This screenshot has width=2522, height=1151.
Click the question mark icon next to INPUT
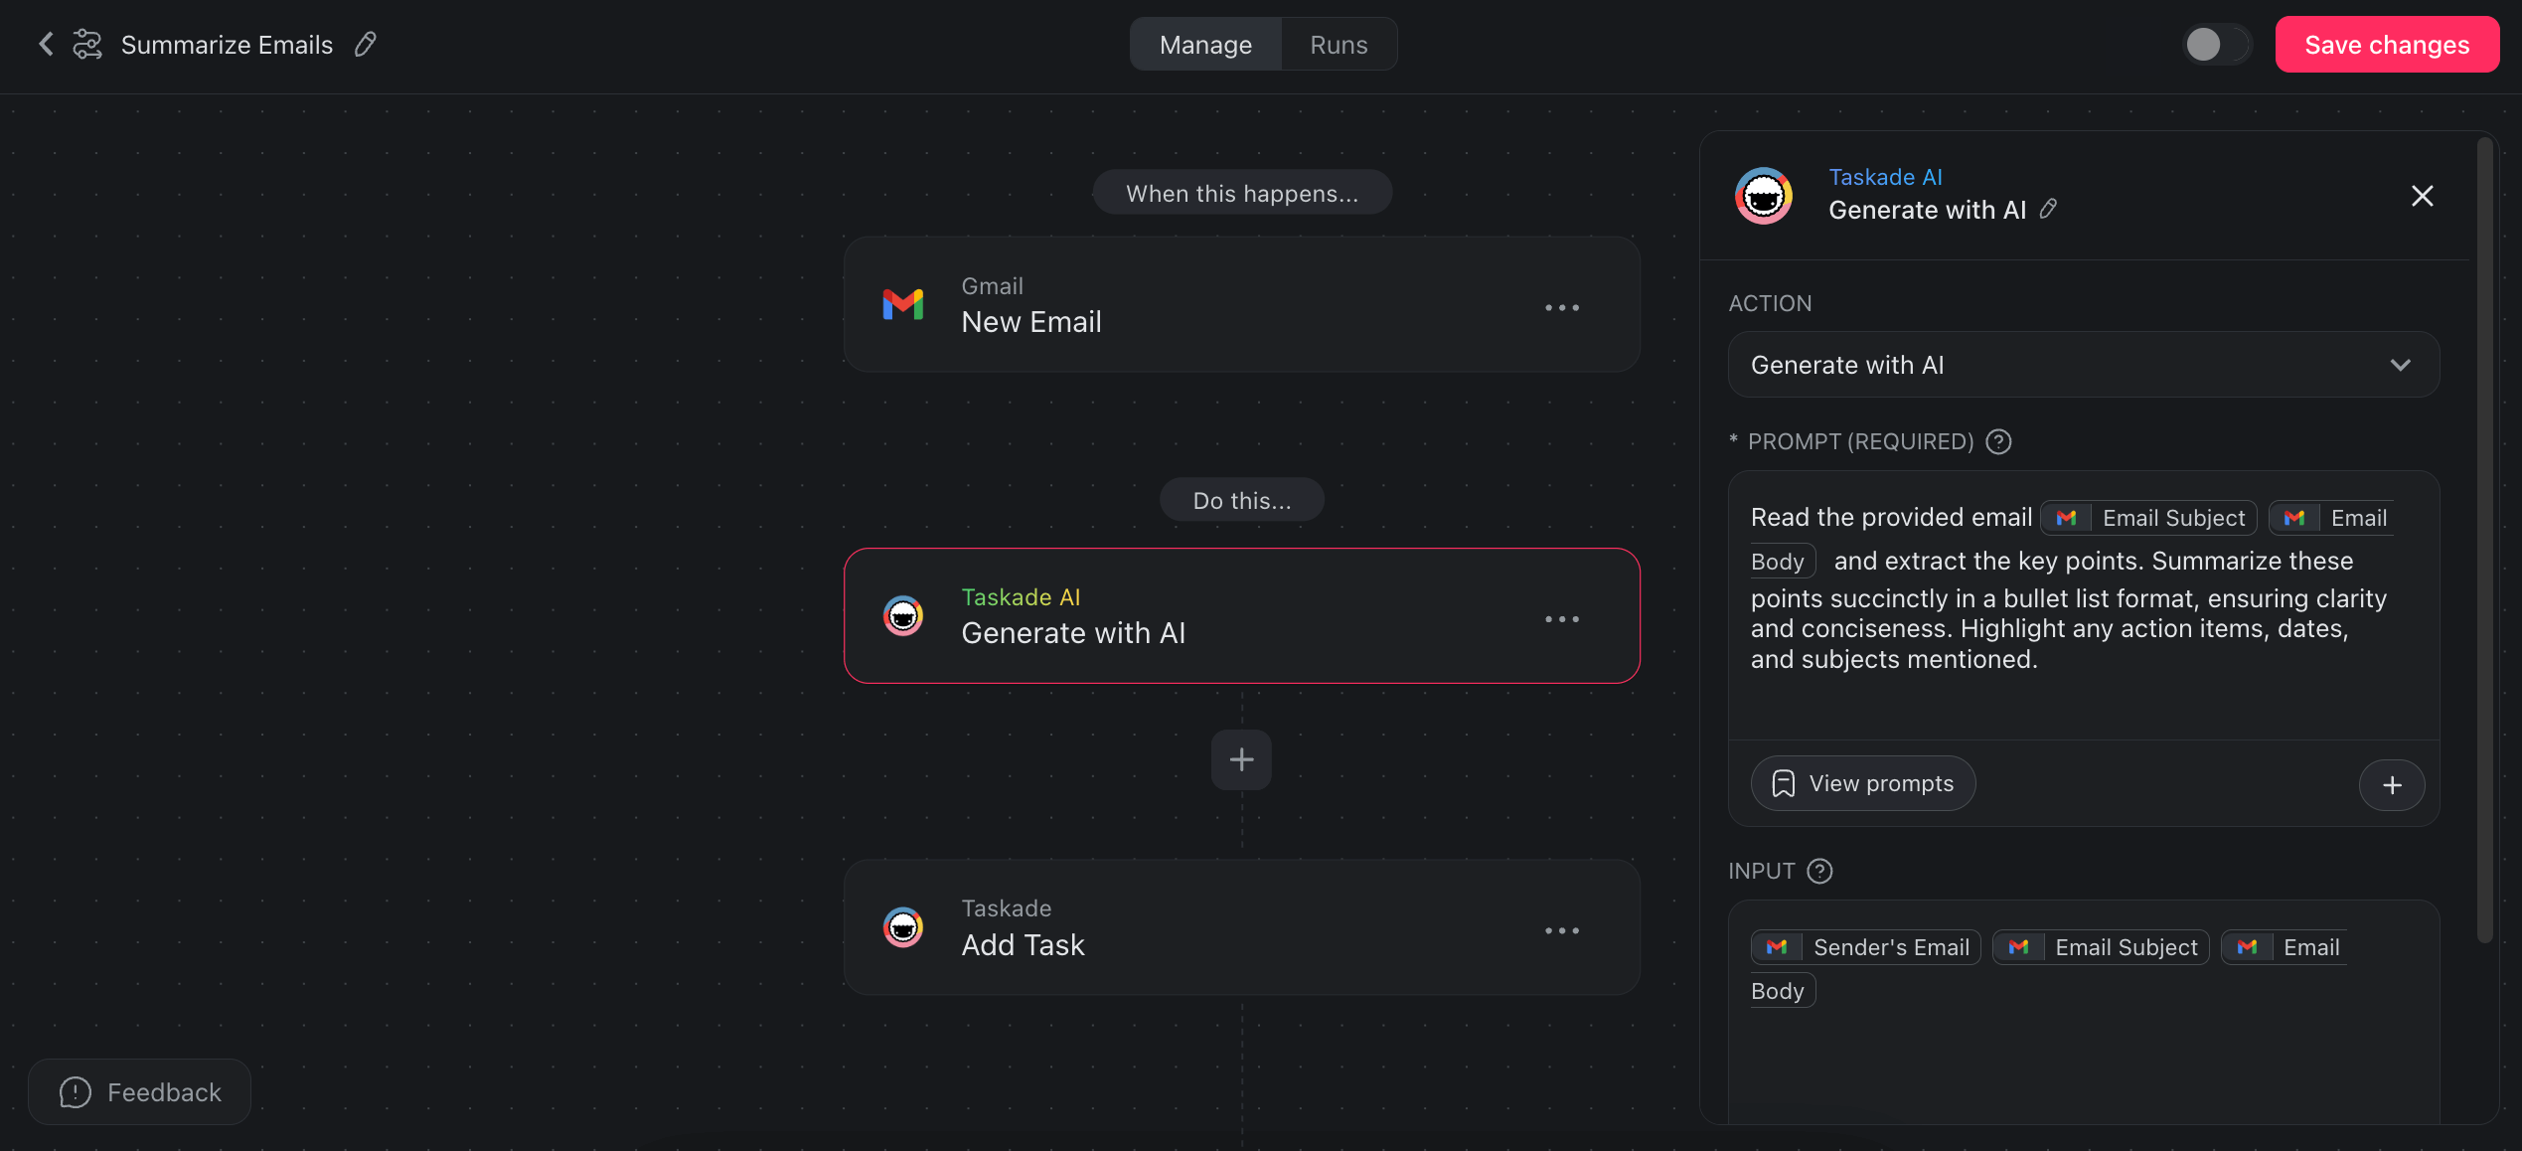(x=1819, y=870)
